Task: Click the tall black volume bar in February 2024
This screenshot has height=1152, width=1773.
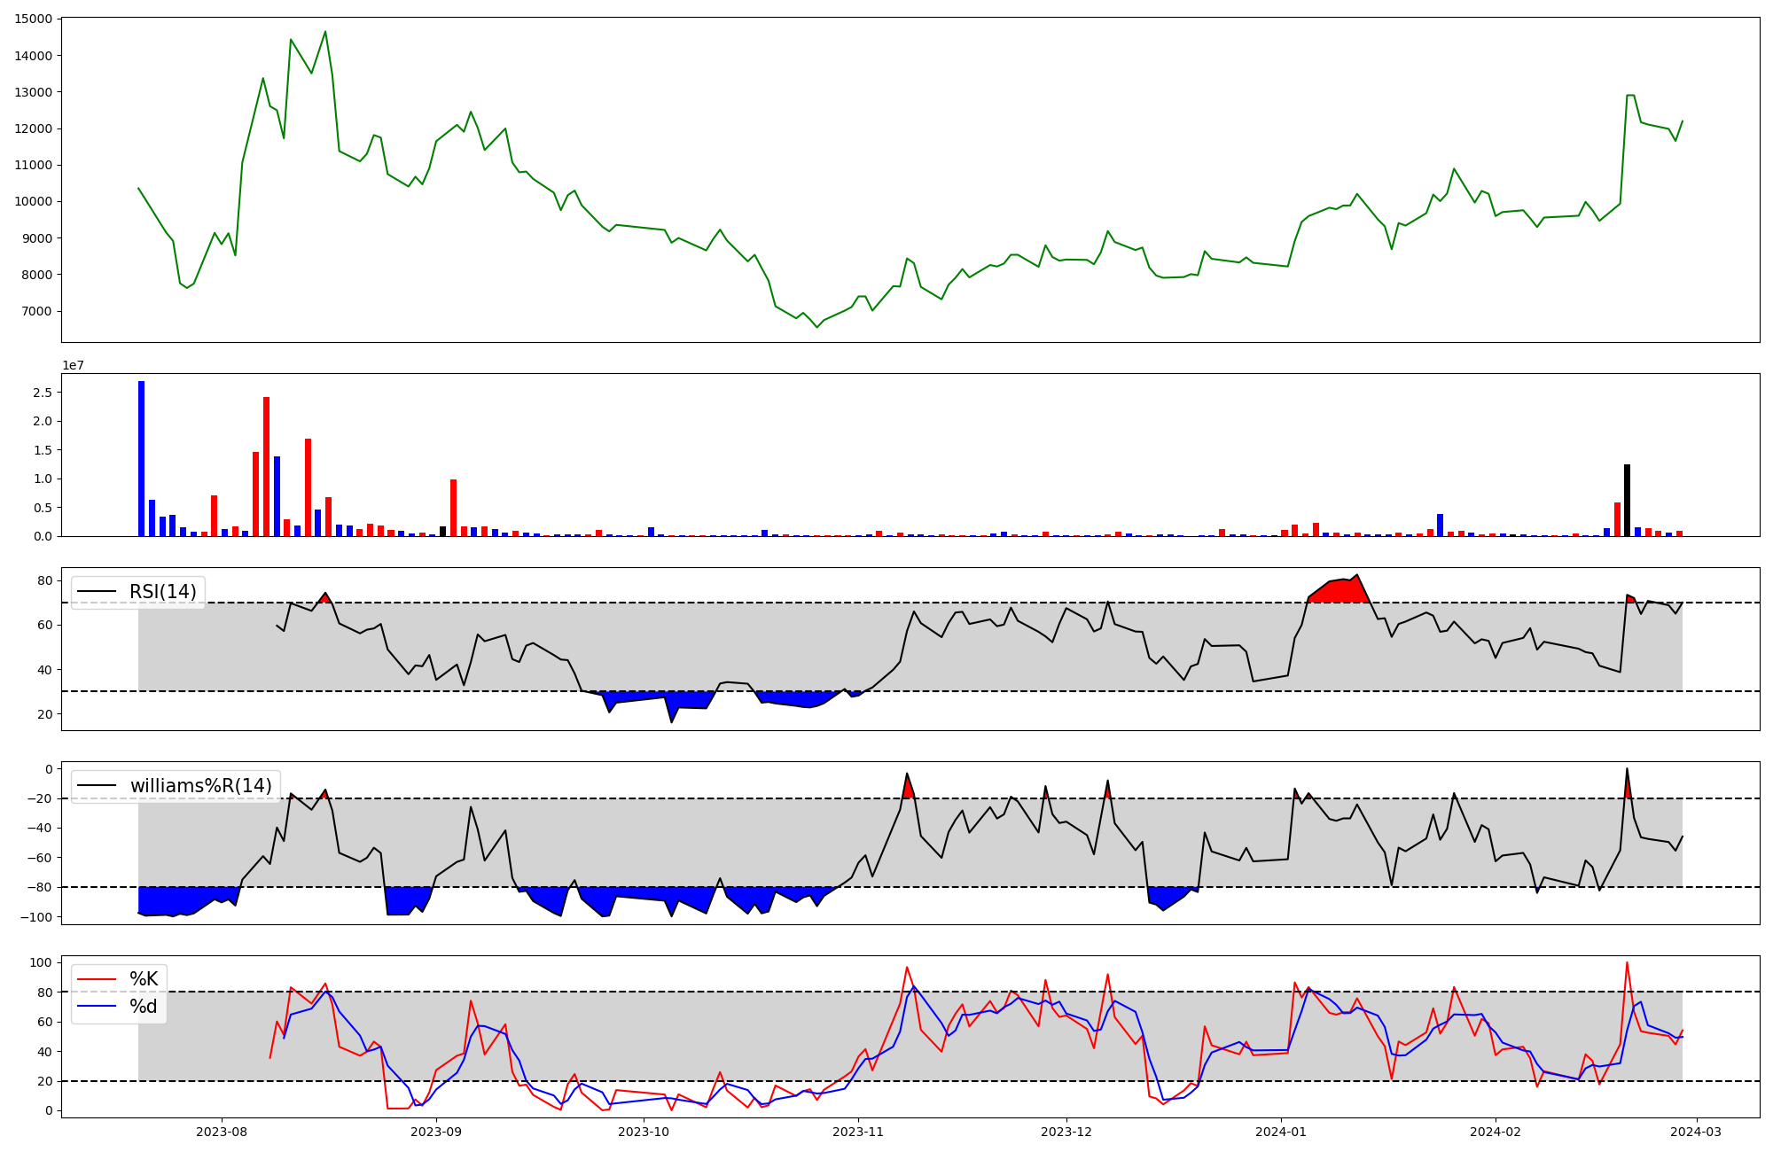Action: 1627,501
